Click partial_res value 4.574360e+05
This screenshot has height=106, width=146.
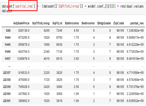pos(135,80)
